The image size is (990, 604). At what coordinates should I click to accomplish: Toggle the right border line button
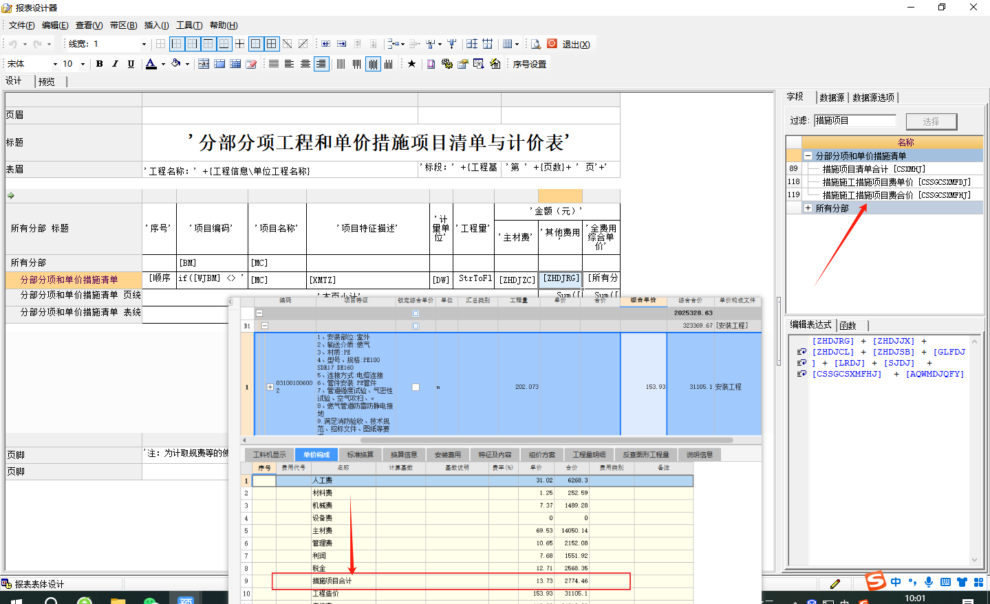click(x=193, y=44)
